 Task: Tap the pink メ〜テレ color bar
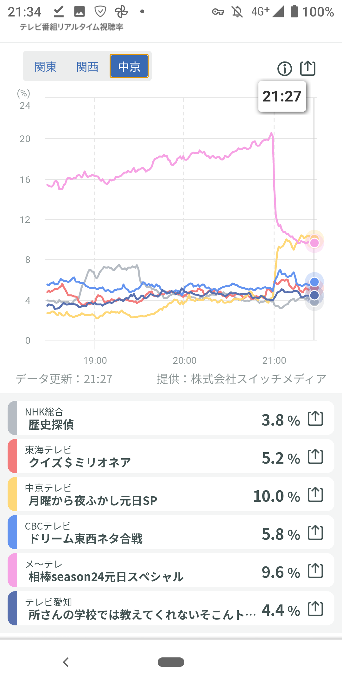click(x=12, y=570)
